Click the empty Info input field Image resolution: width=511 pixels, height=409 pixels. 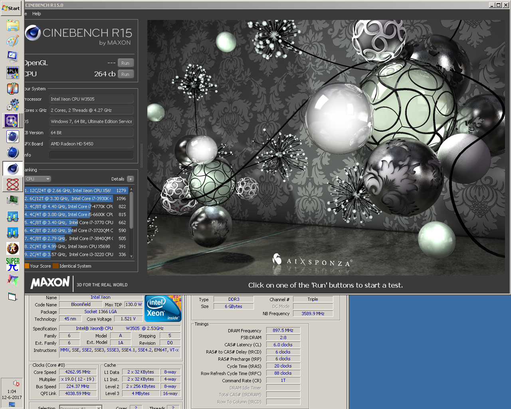point(91,155)
